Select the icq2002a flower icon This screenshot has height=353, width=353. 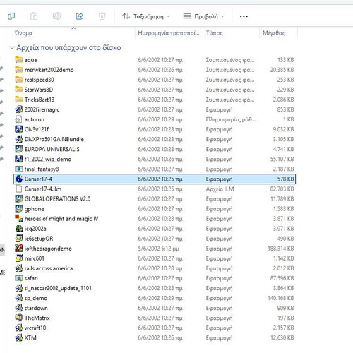point(19,229)
